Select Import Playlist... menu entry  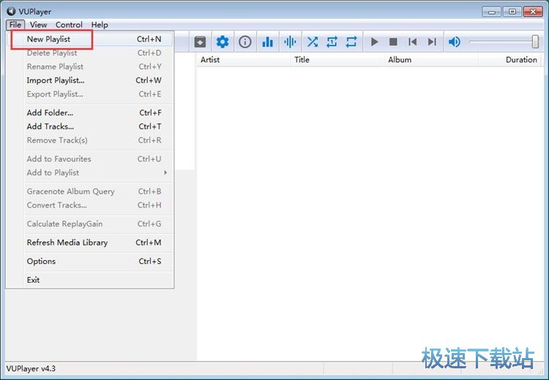[56, 80]
